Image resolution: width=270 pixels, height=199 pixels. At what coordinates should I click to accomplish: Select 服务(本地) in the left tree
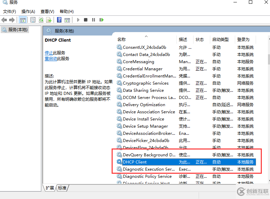(15, 30)
